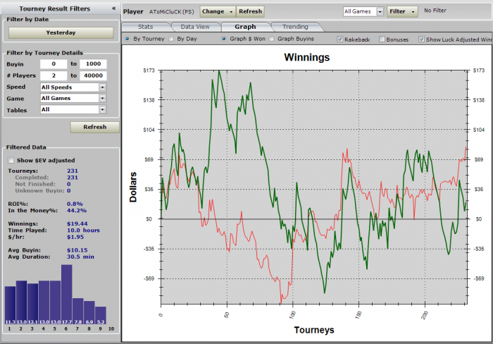Click the histogram bar labeled 6.9
Image resolution: width=493 pixels, height=344 pixels.
tap(89, 312)
